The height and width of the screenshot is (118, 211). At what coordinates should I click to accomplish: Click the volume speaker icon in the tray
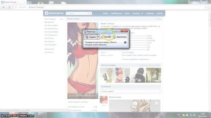tap(195, 115)
